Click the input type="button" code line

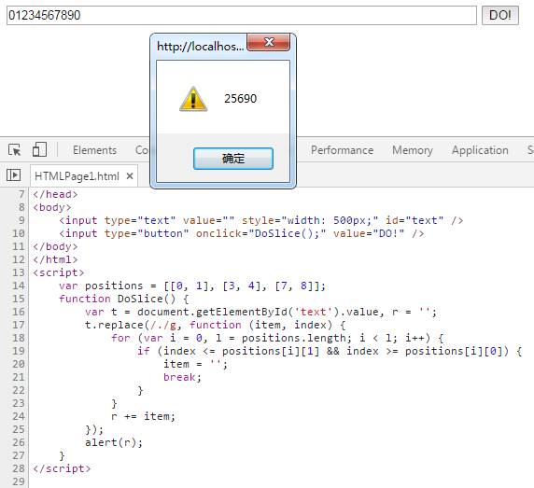pos(242,233)
